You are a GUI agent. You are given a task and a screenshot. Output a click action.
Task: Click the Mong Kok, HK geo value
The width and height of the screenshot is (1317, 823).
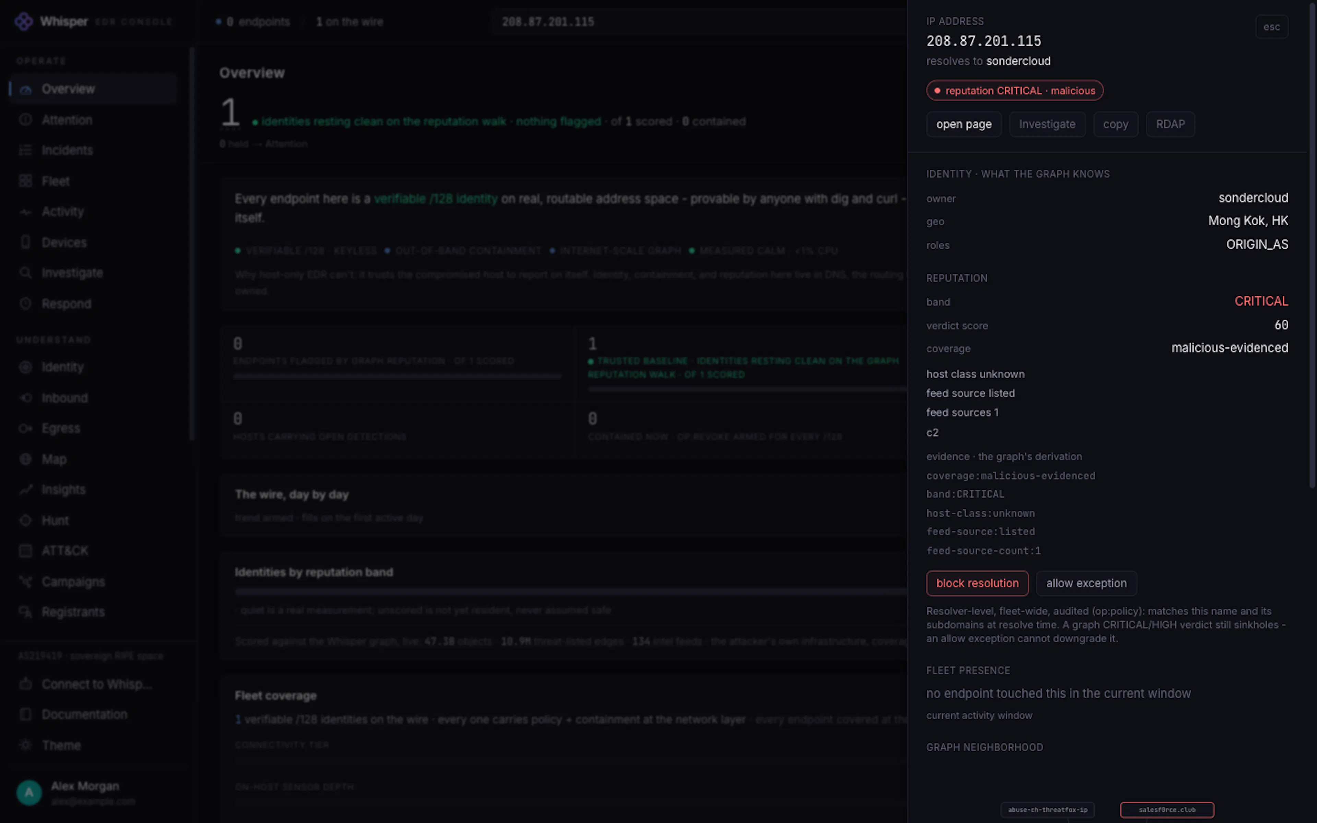click(x=1248, y=221)
